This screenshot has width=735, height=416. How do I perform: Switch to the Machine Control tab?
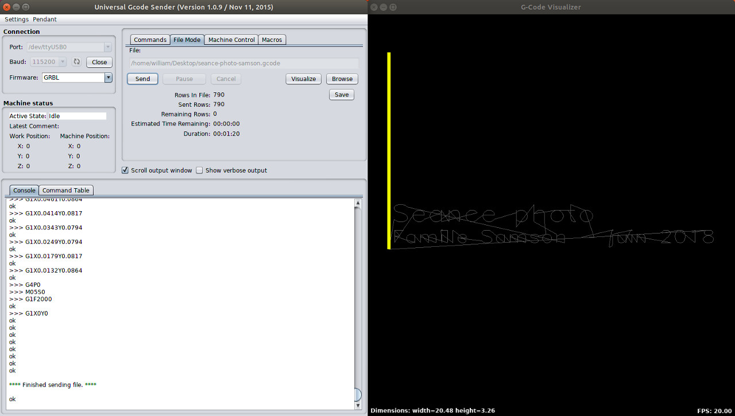231,40
